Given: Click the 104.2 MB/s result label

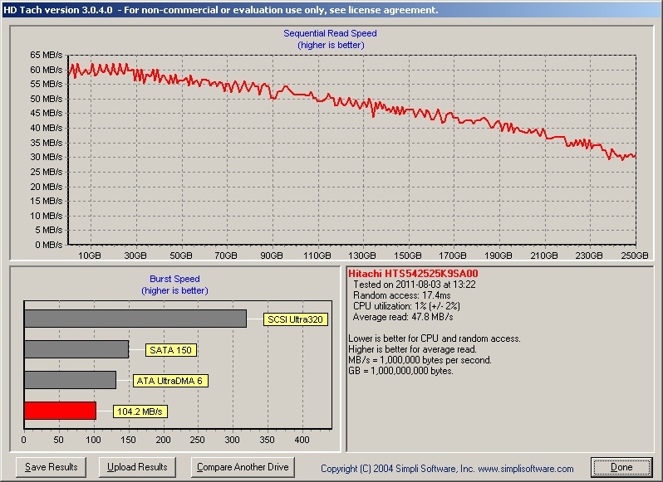Looking at the screenshot, I should (138, 411).
